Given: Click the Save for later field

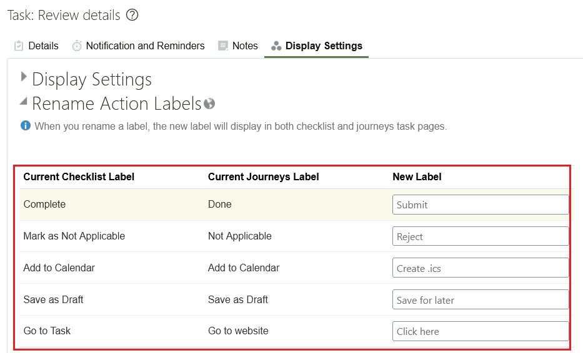Looking at the screenshot, I should pos(480,300).
